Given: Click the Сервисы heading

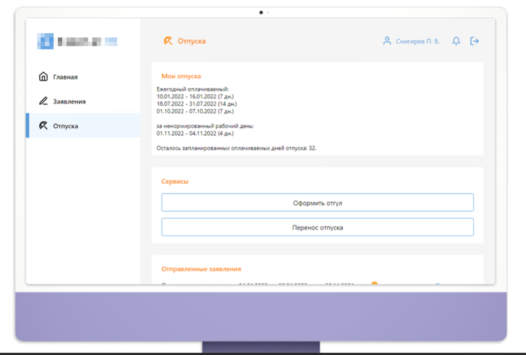Looking at the screenshot, I should click(x=175, y=181).
